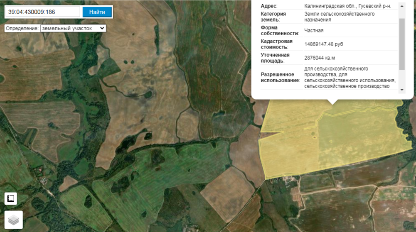Click the Адрес row label in popup
This screenshot has height=232, width=416.
point(269,6)
